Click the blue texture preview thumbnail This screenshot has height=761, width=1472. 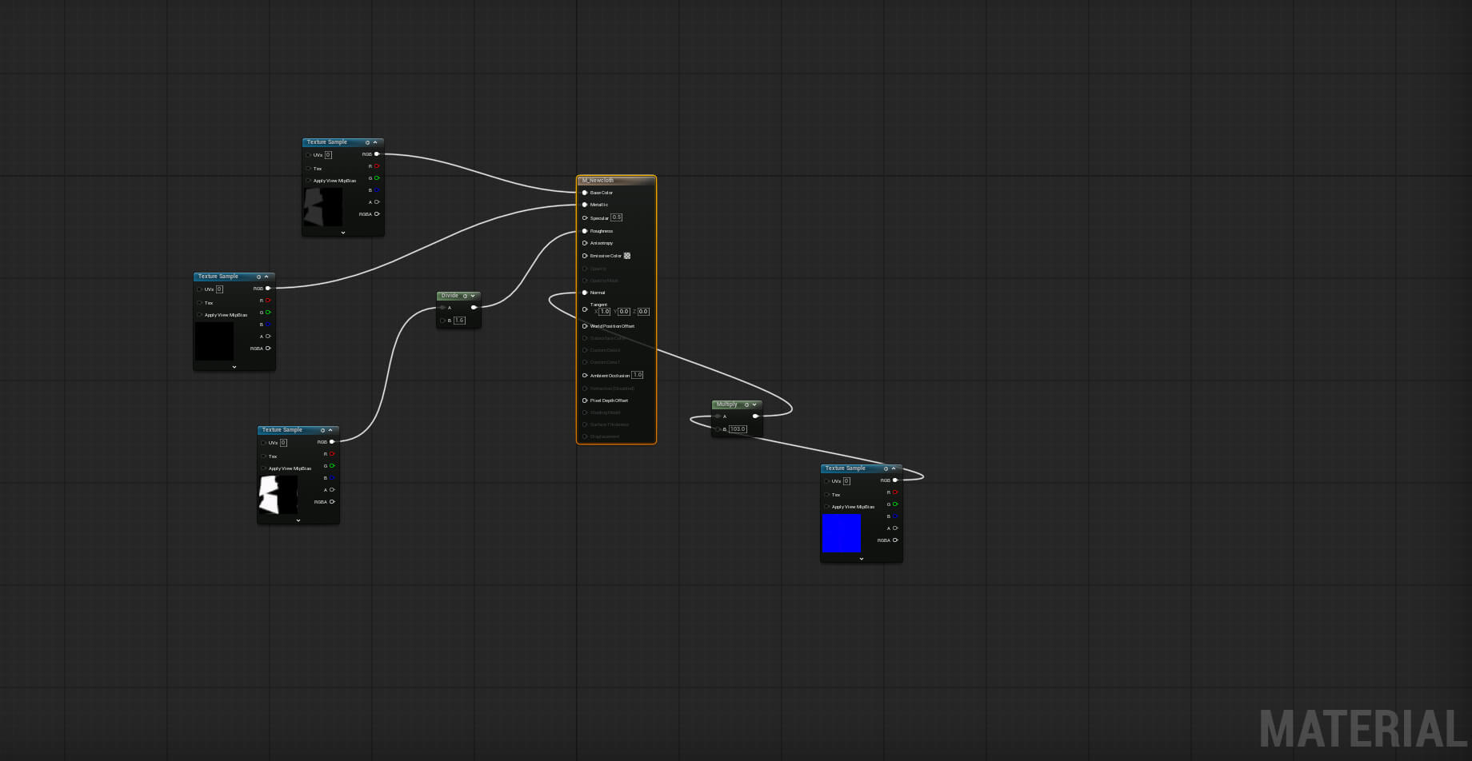click(x=842, y=533)
